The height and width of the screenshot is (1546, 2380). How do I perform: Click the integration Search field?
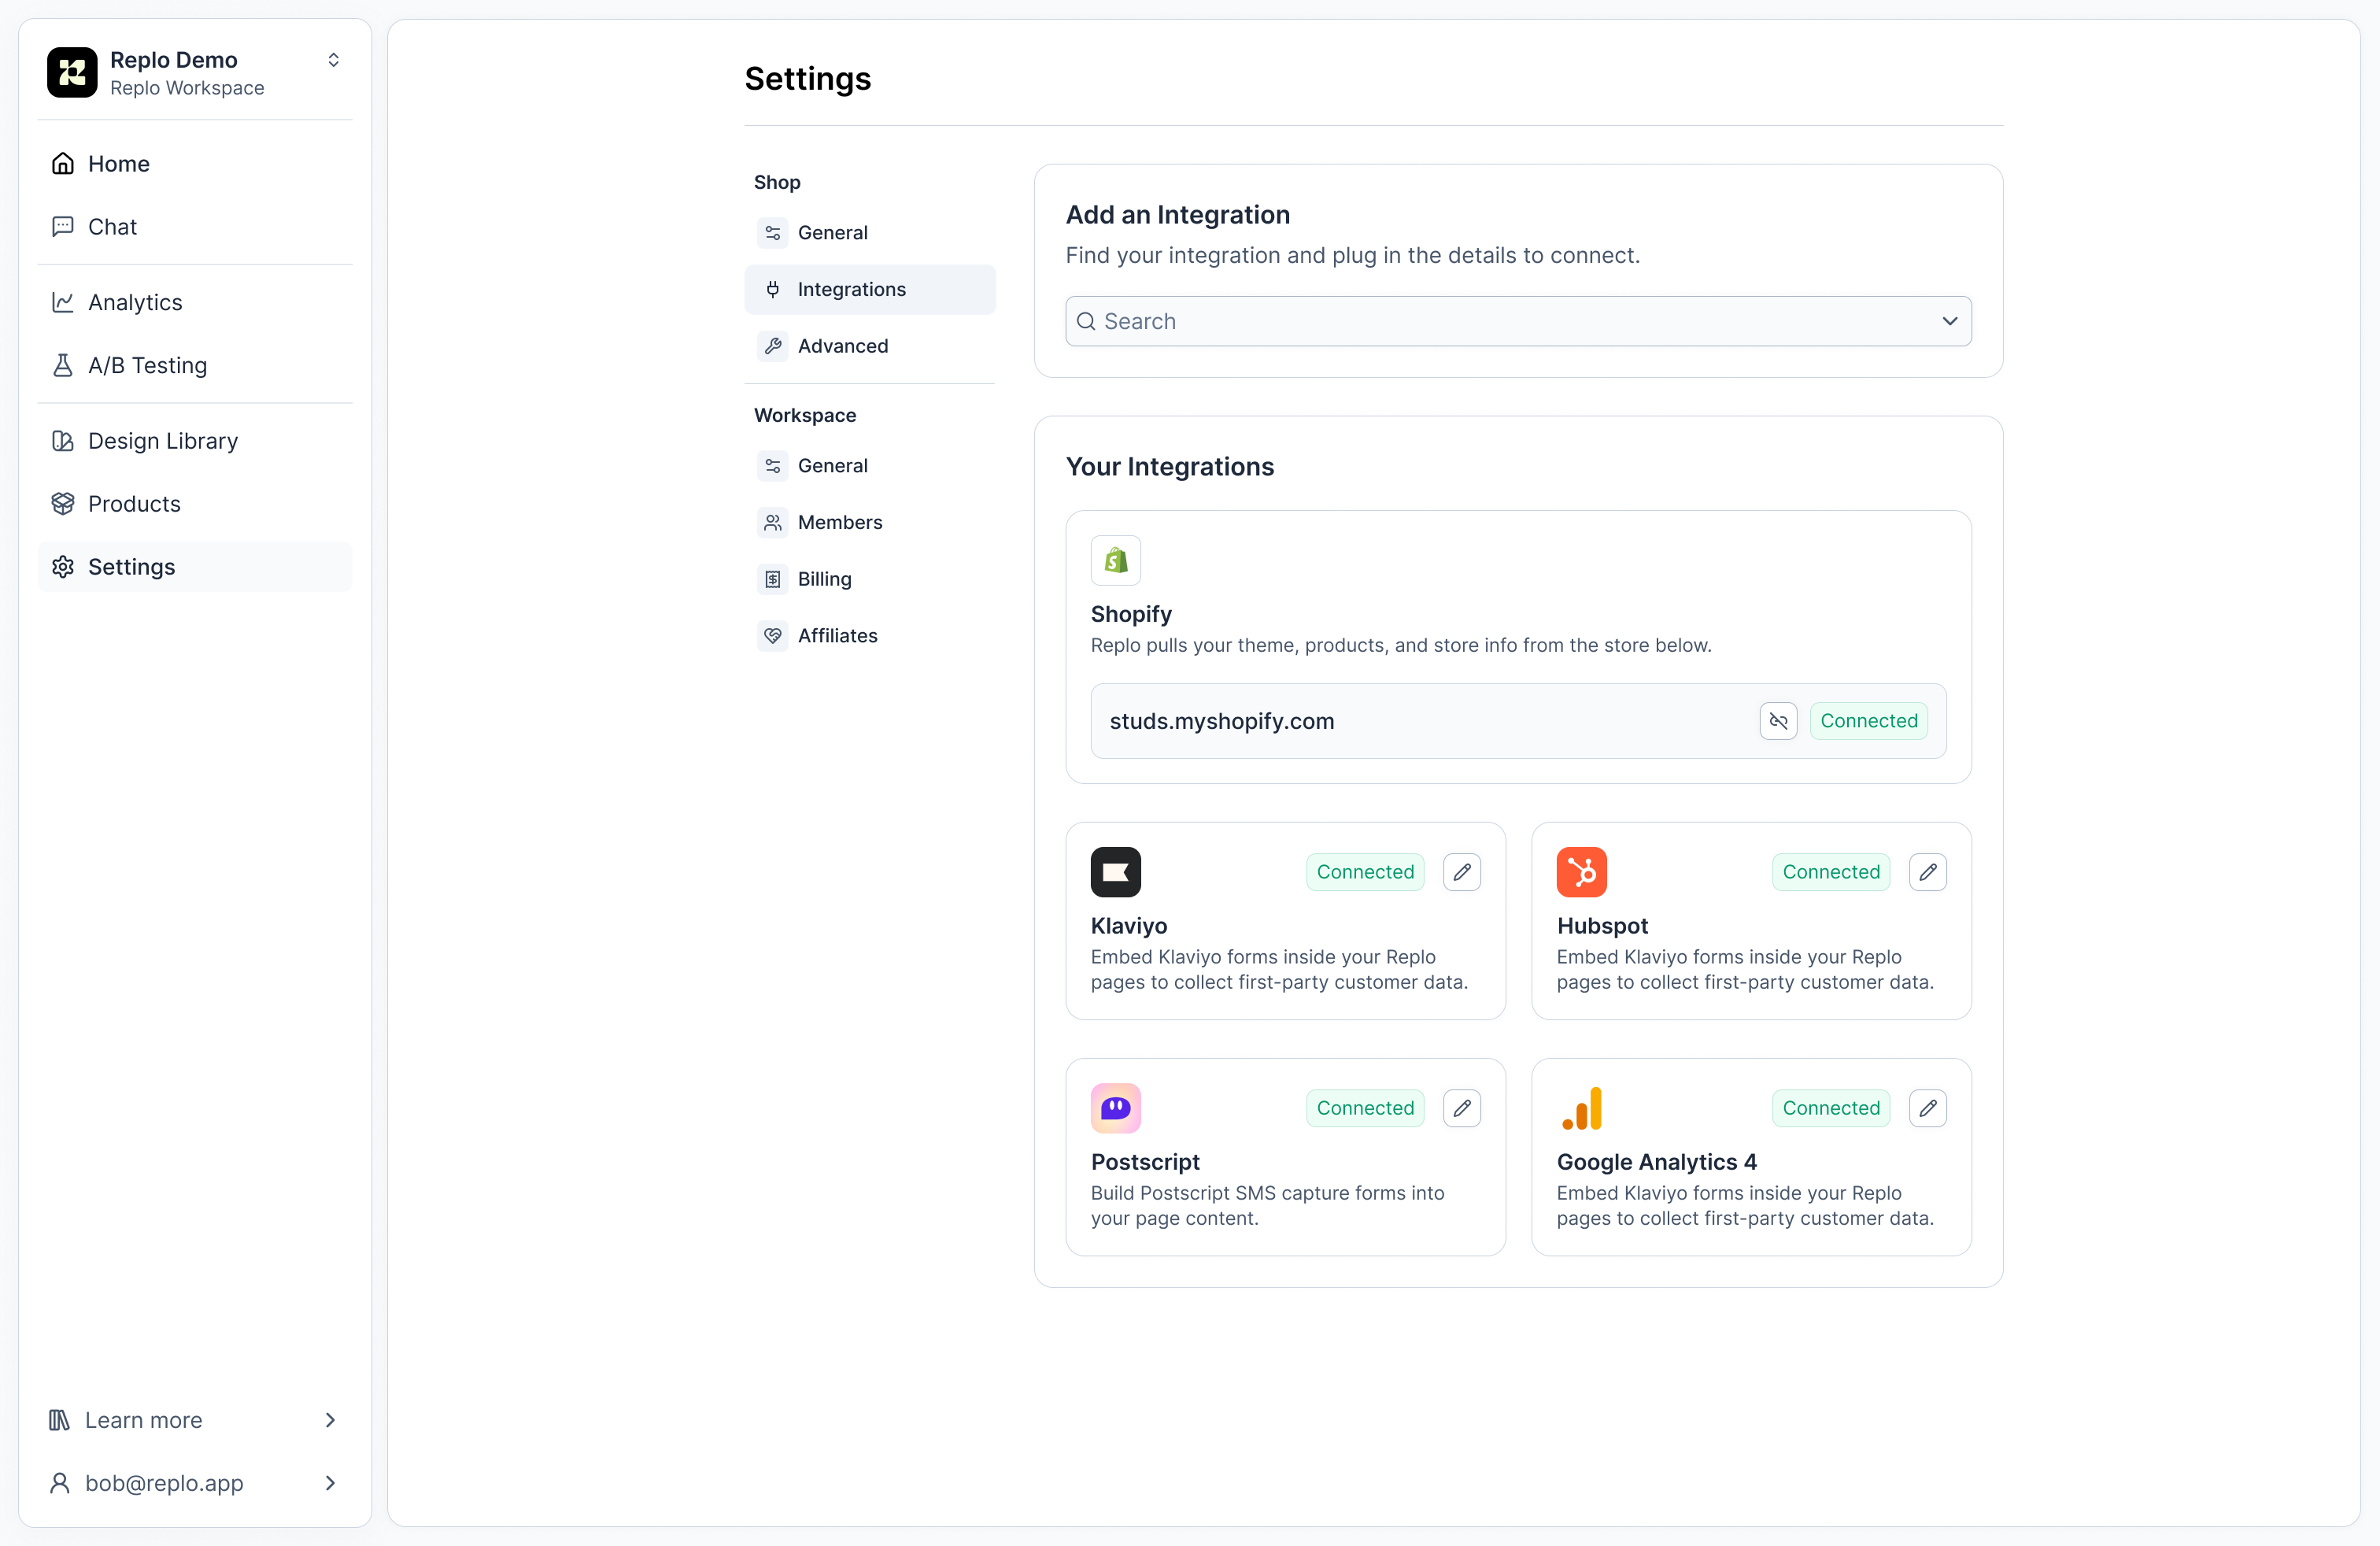[1400, 321]
